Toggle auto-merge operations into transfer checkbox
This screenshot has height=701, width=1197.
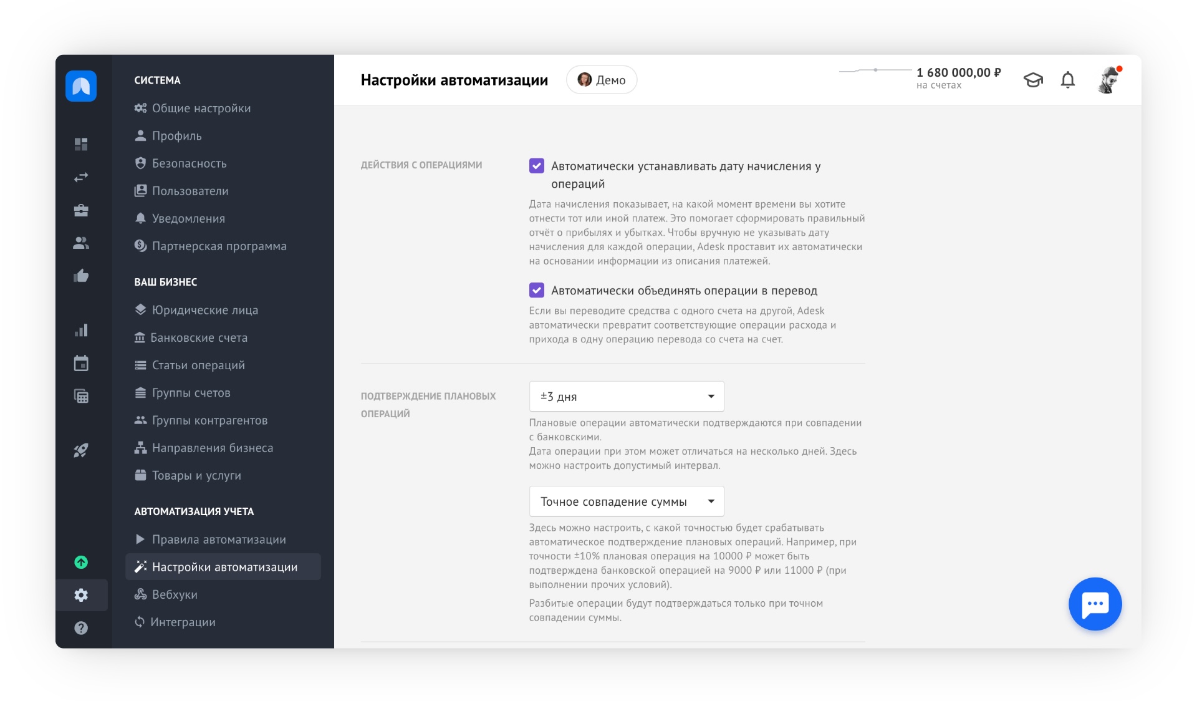[536, 290]
